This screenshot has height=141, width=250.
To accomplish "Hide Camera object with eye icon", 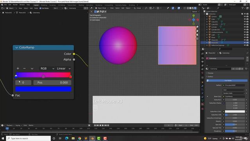I will (x=245, y=16).
